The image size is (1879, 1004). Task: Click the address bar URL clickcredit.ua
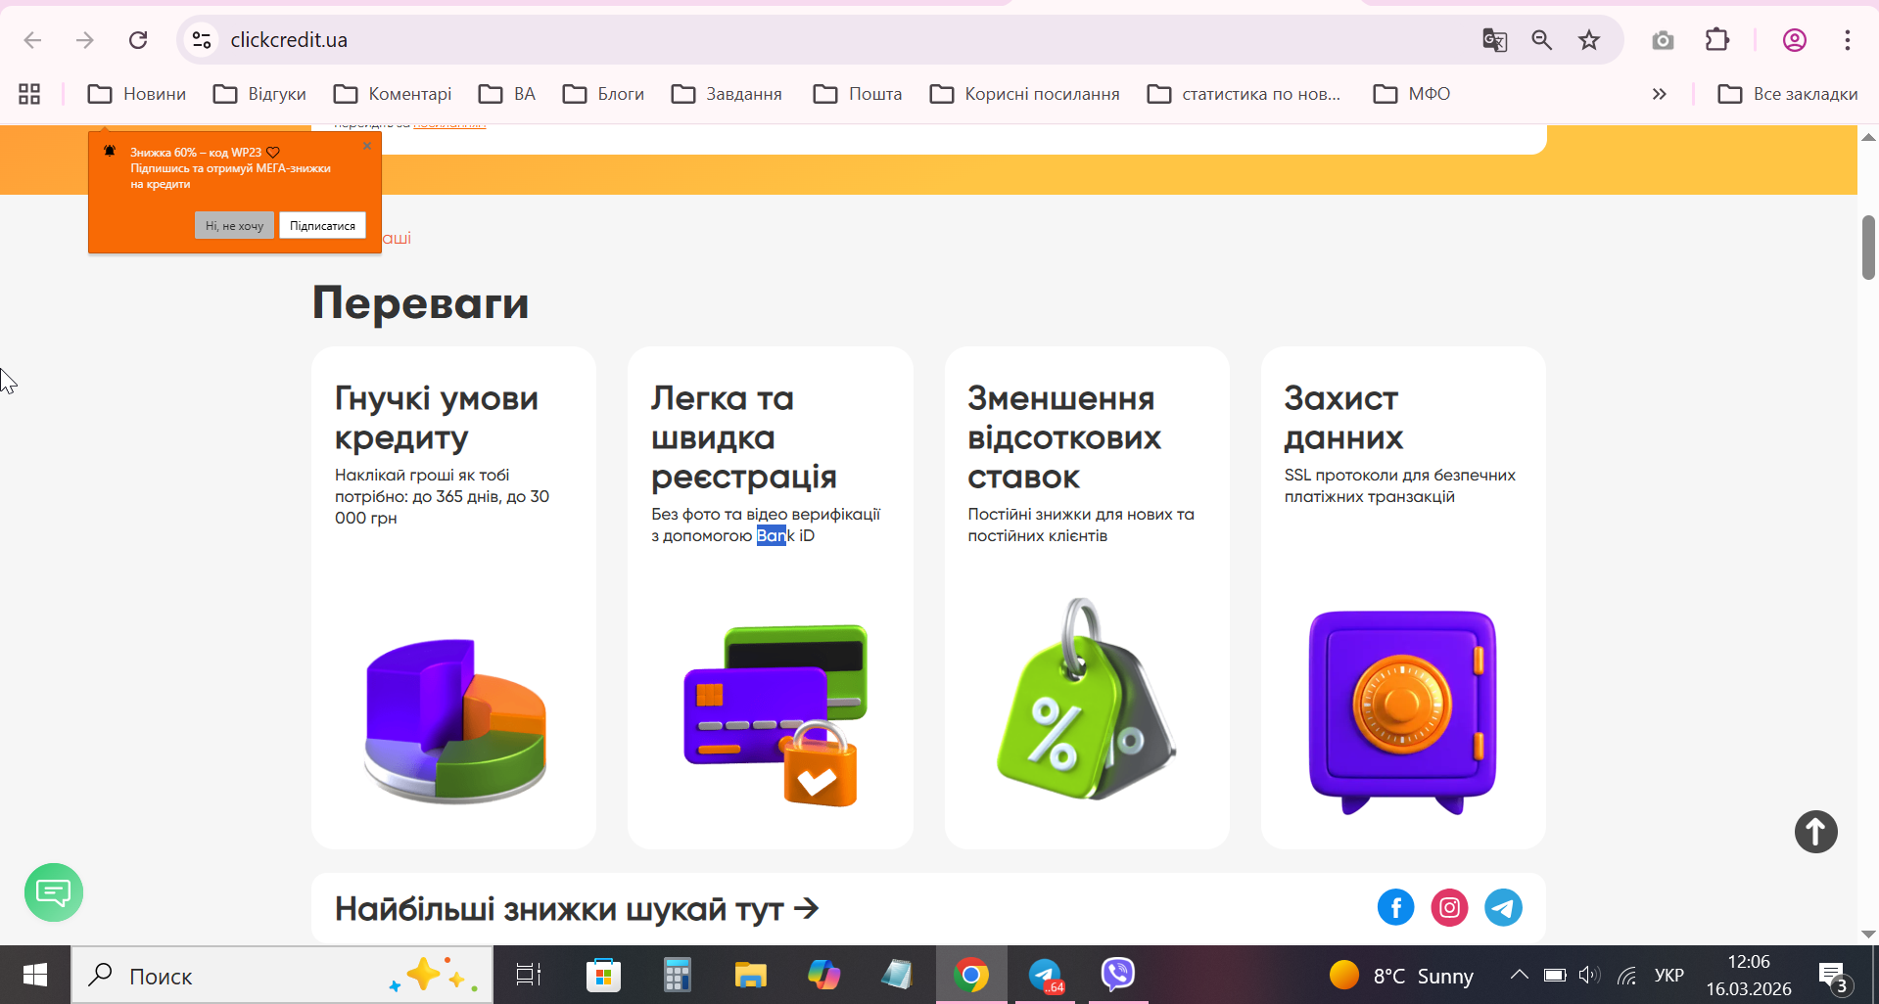pyautogui.click(x=289, y=40)
